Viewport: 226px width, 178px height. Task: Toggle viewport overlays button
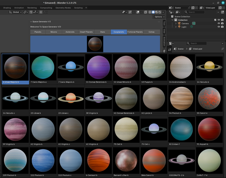click(138, 12)
